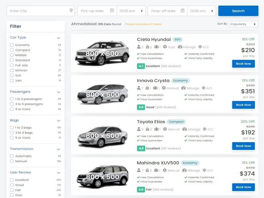Image resolution: width=264 pixels, height=198 pixels.
Task: Click A/C snowflake icon on Creta Hyundai
Action: [x=200, y=47]
